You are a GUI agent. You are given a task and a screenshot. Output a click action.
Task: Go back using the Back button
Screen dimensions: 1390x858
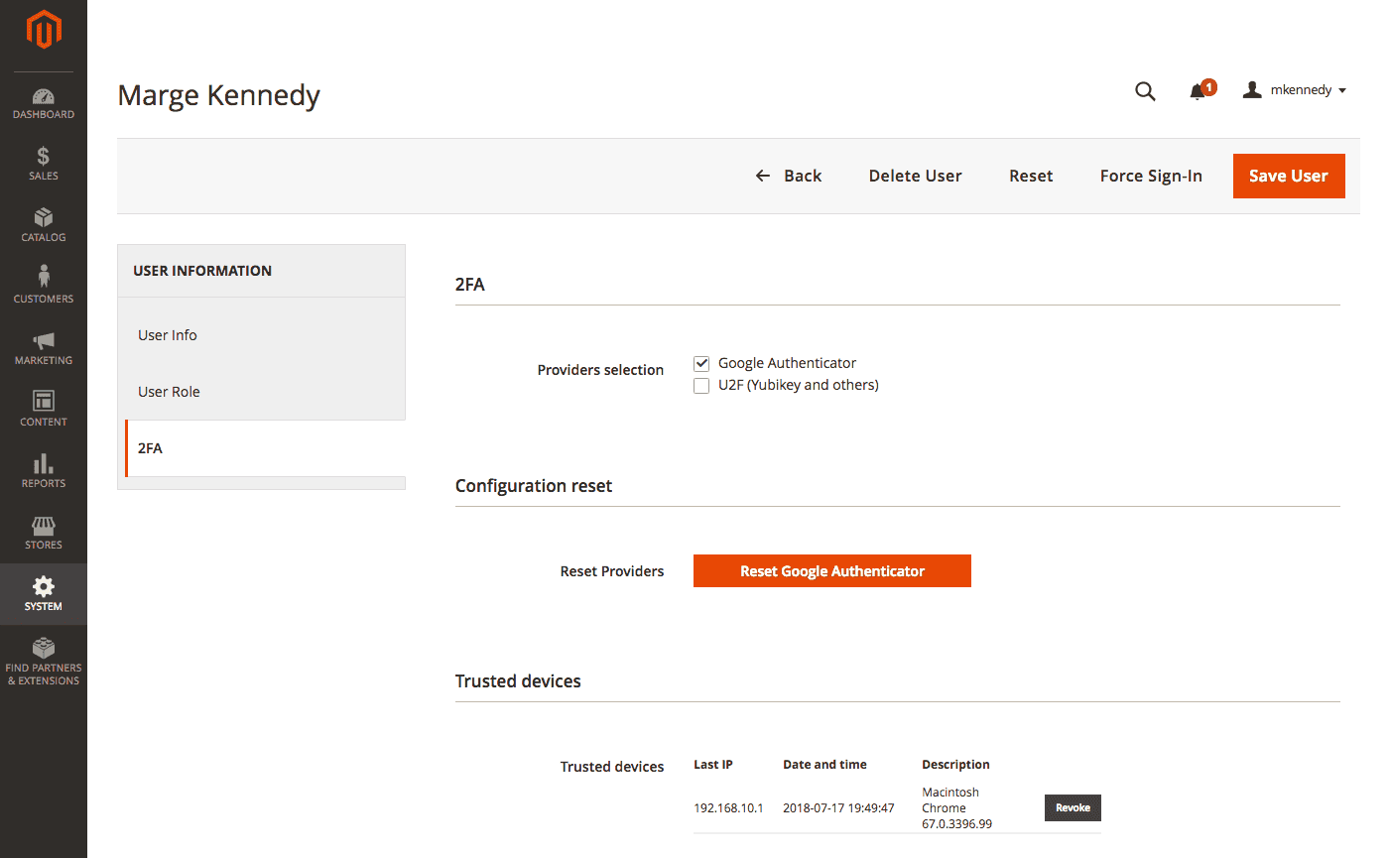[x=789, y=176]
